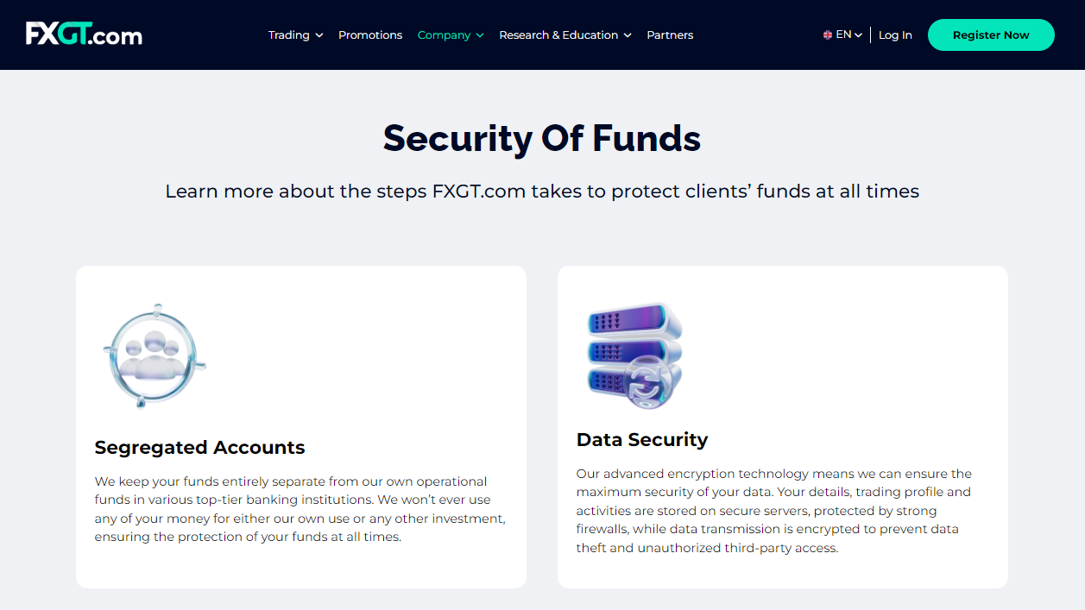Open the Partners menu item
Screen dimensions: 1085x610
[670, 35]
